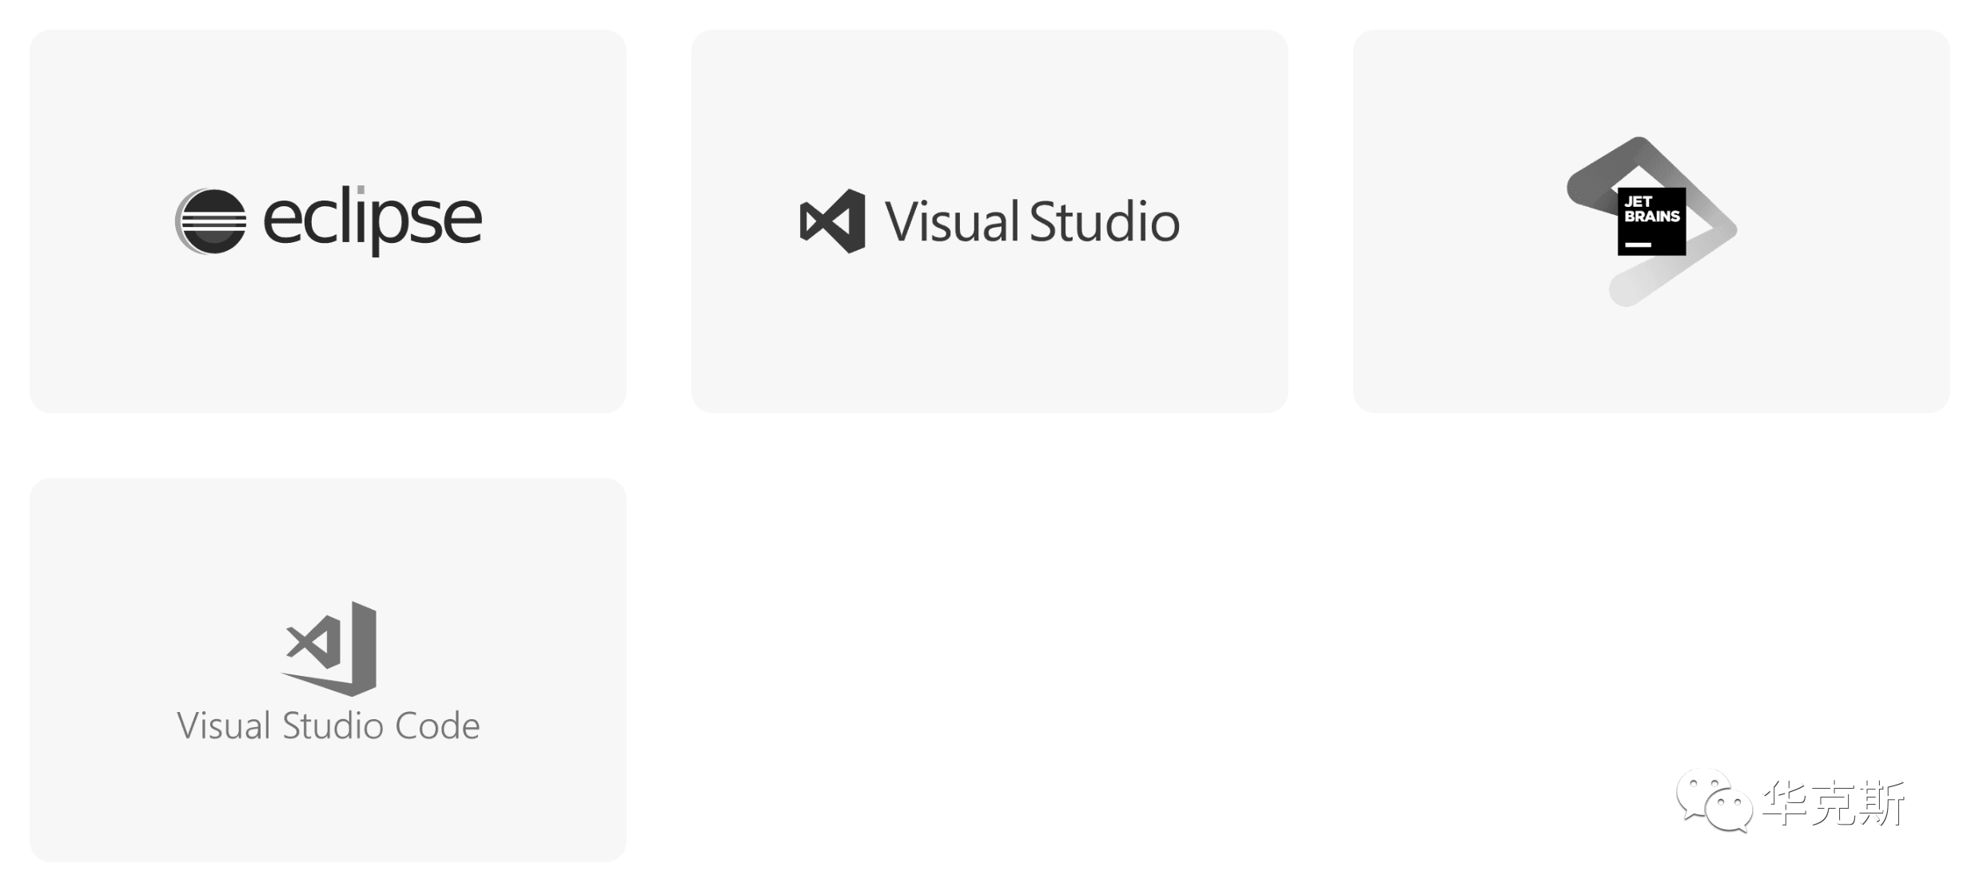Click the WeChat speech bubble icon
The image size is (1971, 891).
(1714, 801)
